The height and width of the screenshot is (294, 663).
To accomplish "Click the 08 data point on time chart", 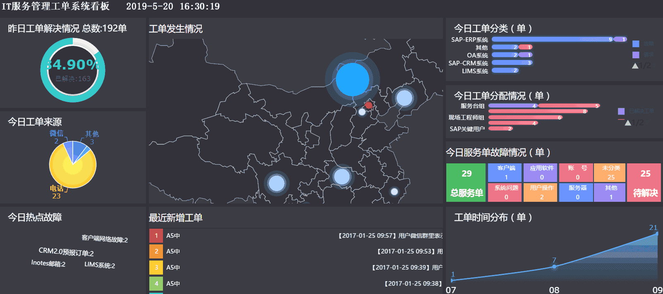I will click(x=554, y=267).
